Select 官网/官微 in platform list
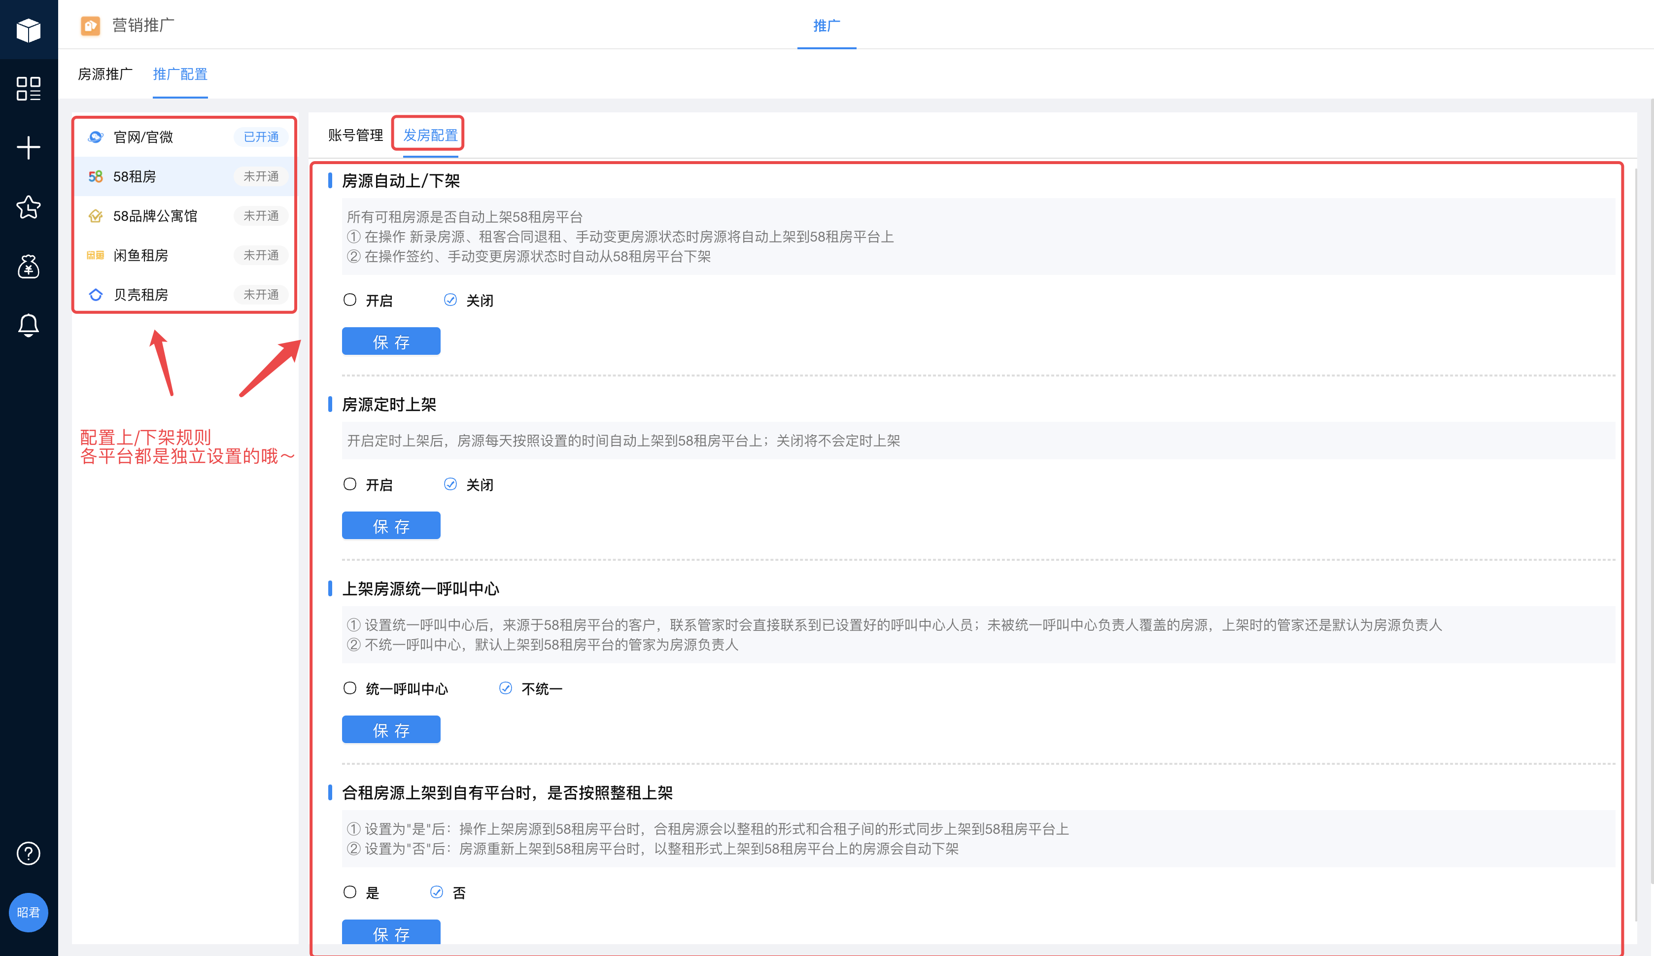Image resolution: width=1654 pixels, height=956 pixels. point(184,137)
